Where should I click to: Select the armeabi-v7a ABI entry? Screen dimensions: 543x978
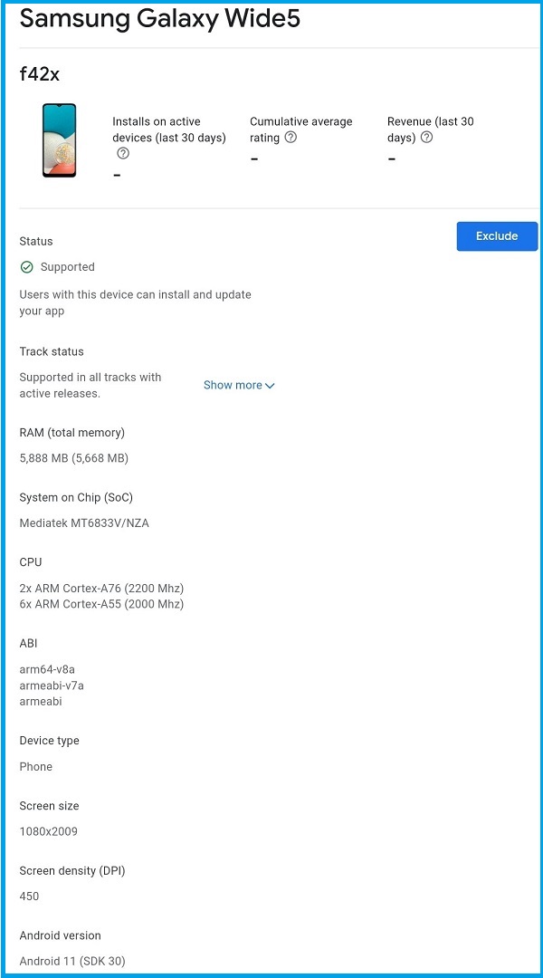52,686
